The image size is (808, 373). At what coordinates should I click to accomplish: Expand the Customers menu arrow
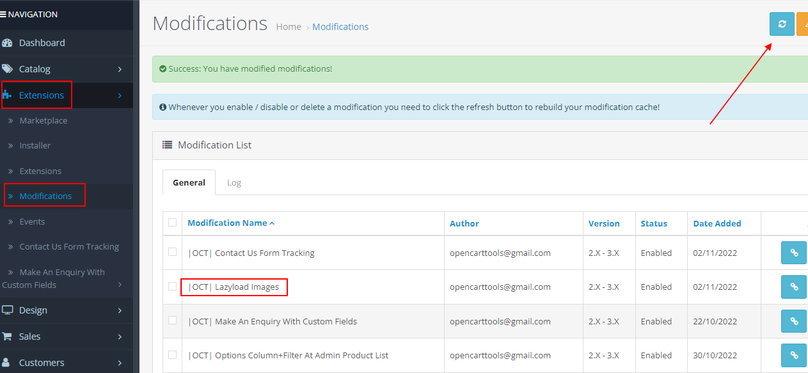pyautogui.click(x=120, y=363)
